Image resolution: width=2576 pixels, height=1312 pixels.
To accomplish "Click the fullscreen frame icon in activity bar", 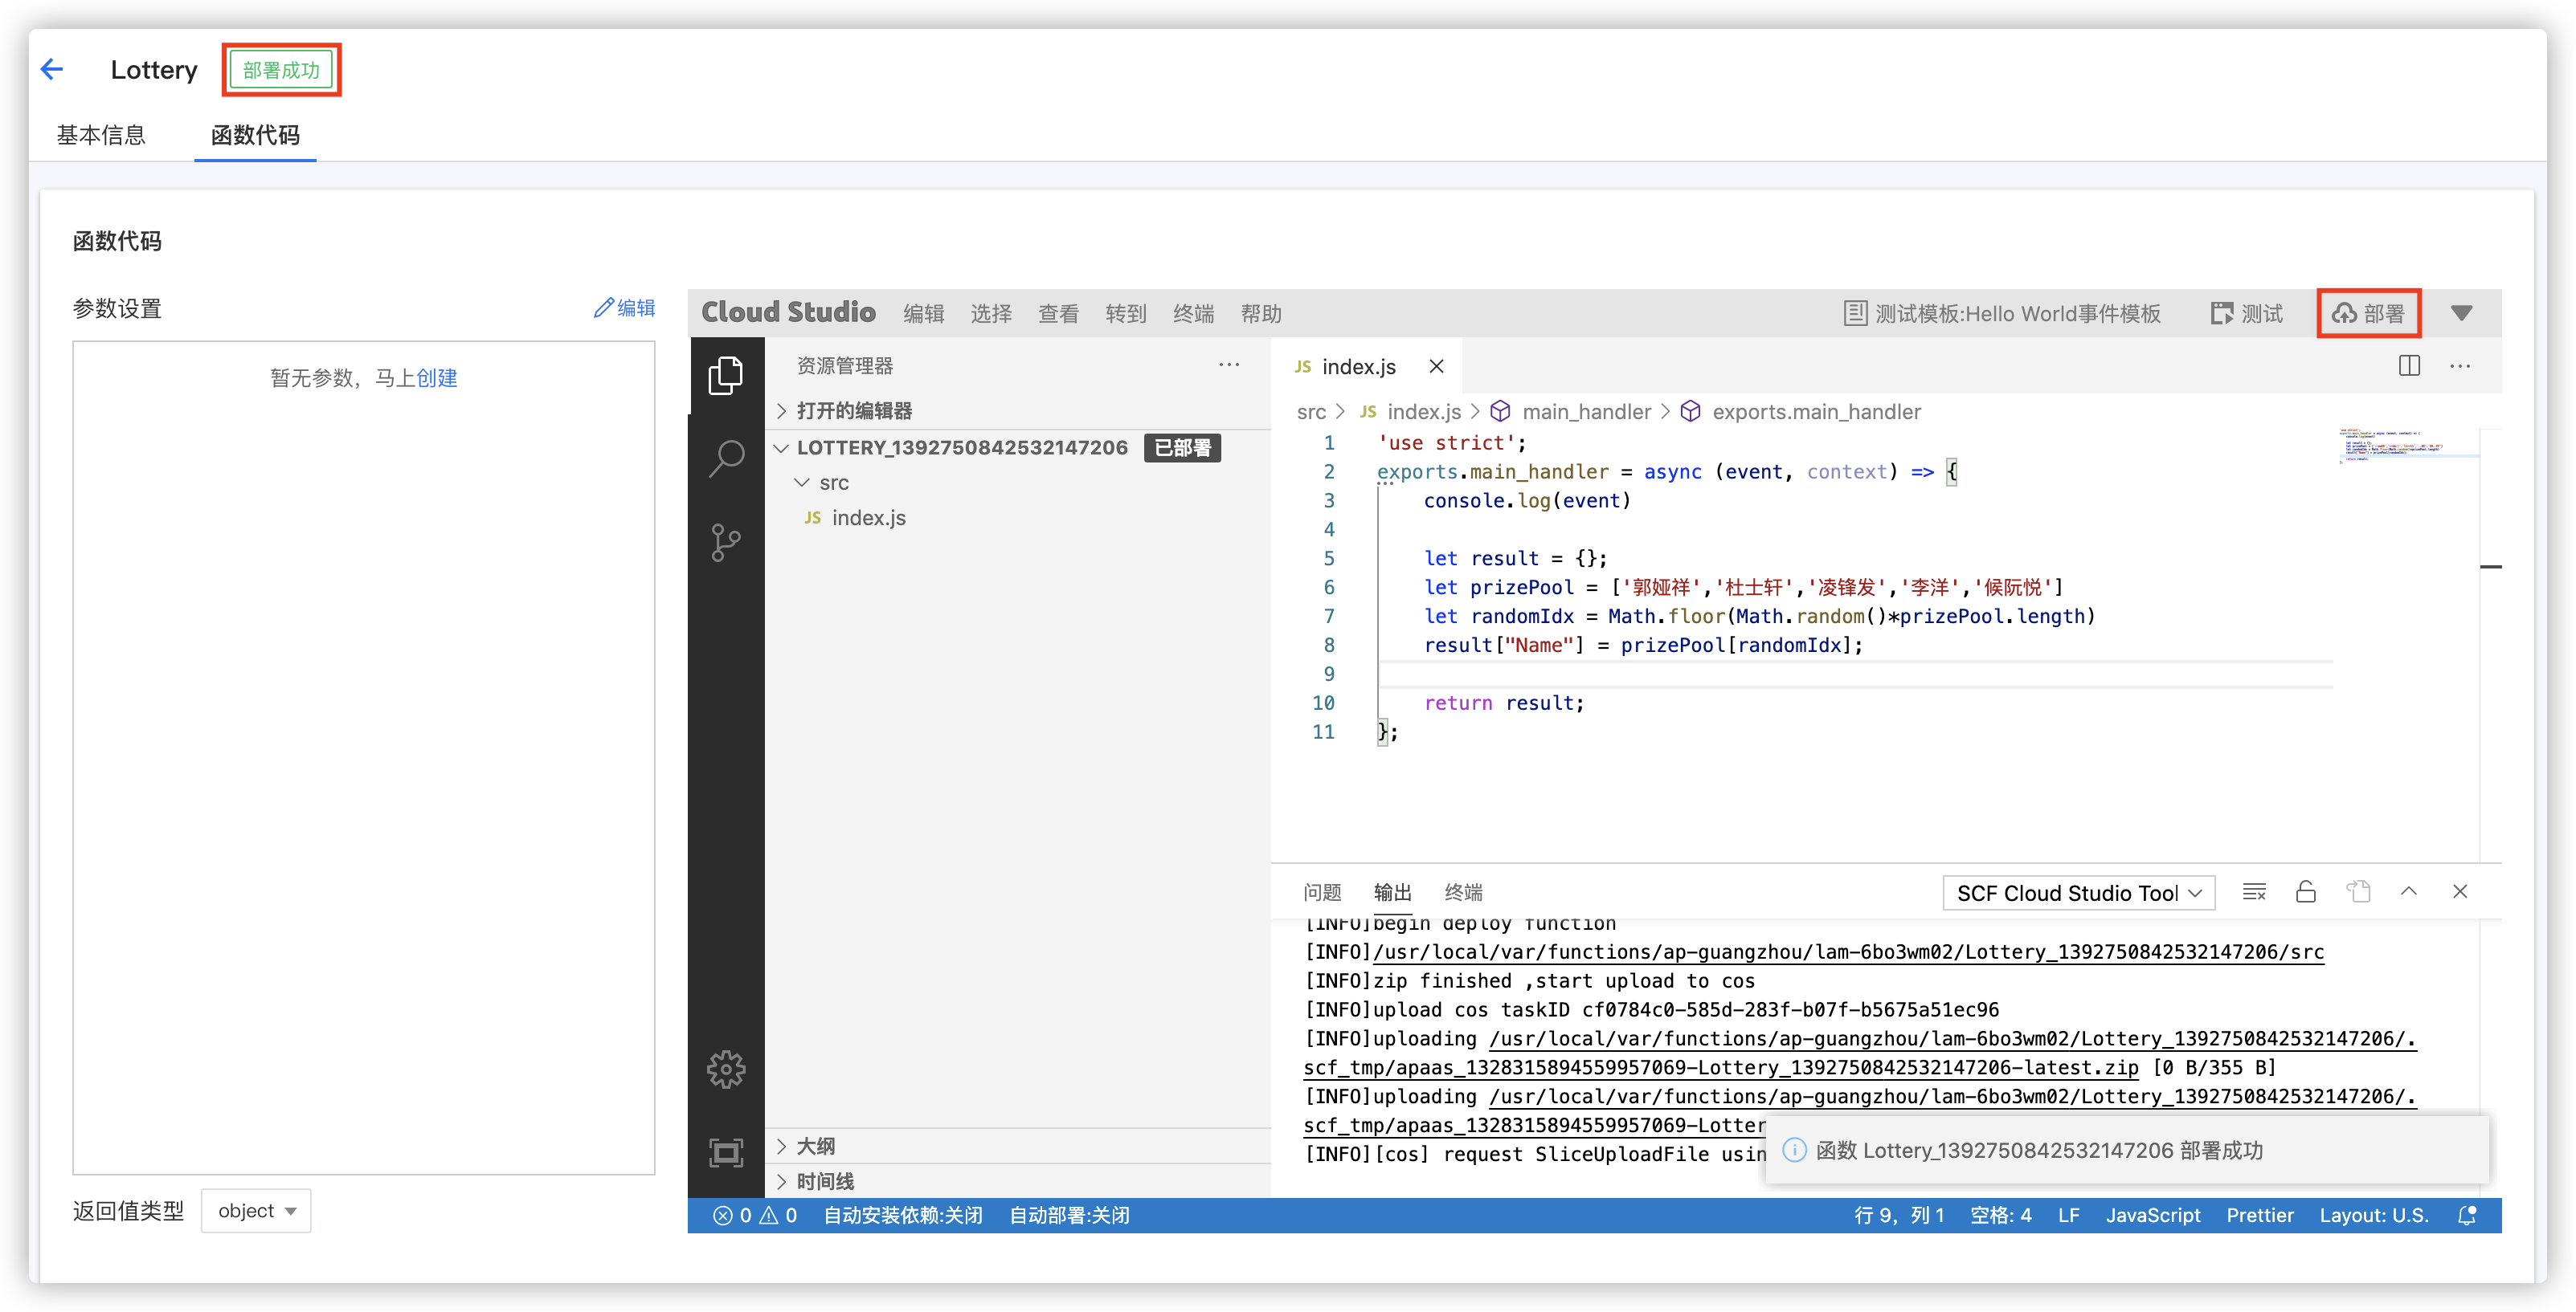I will [x=726, y=1152].
